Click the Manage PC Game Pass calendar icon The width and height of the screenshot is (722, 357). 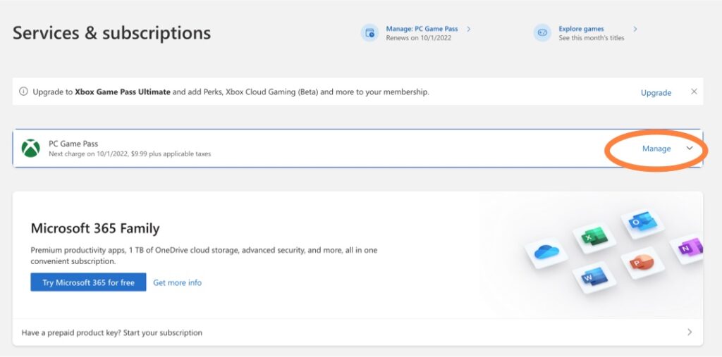point(369,33)
